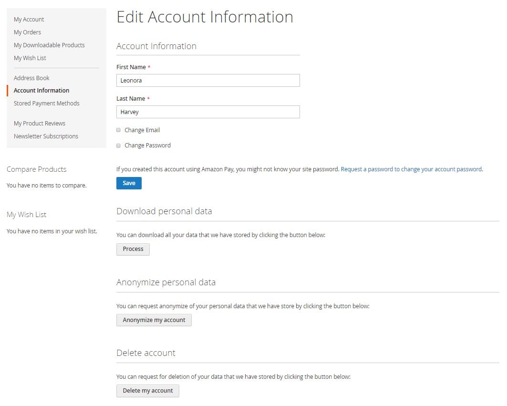Click the My Wish List block heading
507x406 pixels.
(27, 215)
